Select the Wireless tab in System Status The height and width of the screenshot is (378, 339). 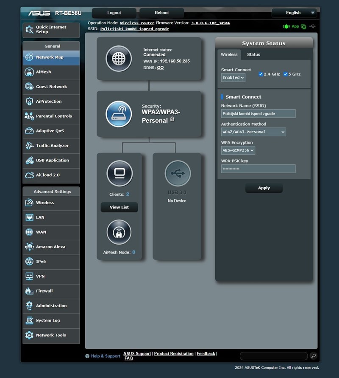click(x=229, y=54)
